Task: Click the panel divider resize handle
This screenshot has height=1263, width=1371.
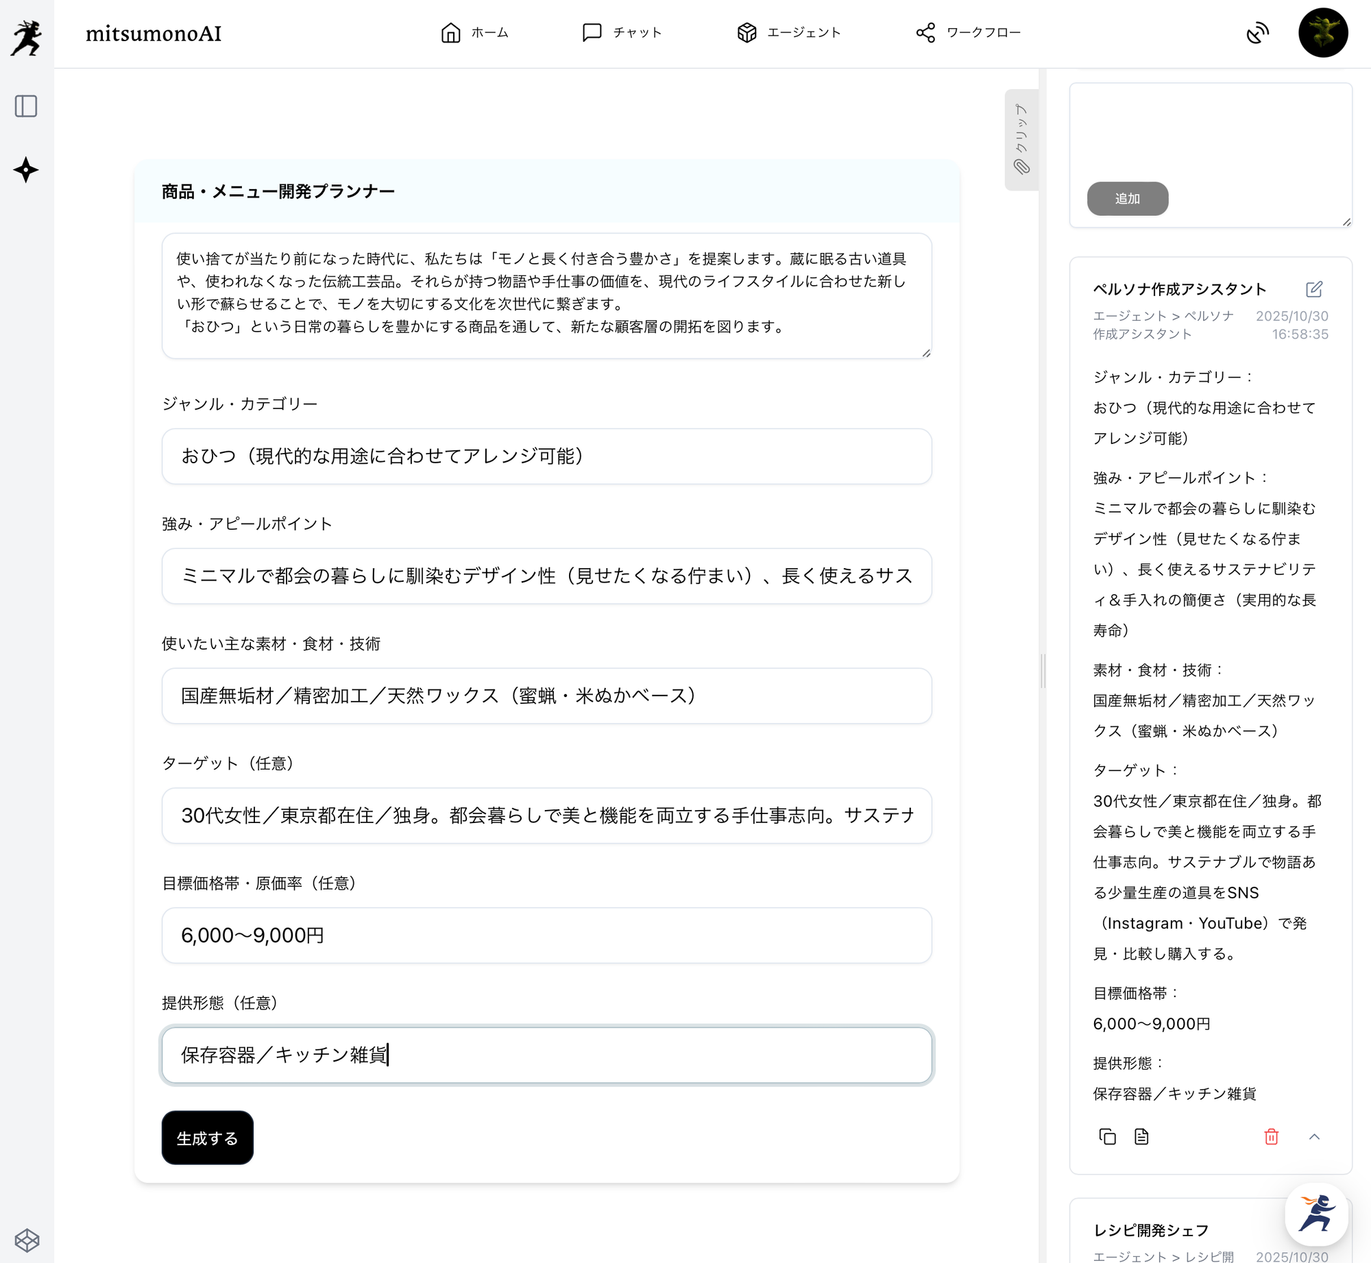Action: (1043, 670)
